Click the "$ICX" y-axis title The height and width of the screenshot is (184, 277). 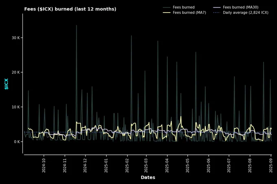click(x=6, y=84)
